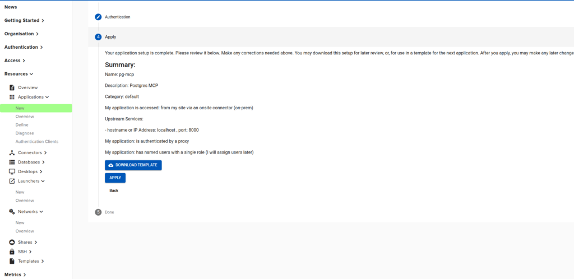This screenshot has height=279, width=574.
Task: Click the Applications grid icon
Action: click(12, 97)
